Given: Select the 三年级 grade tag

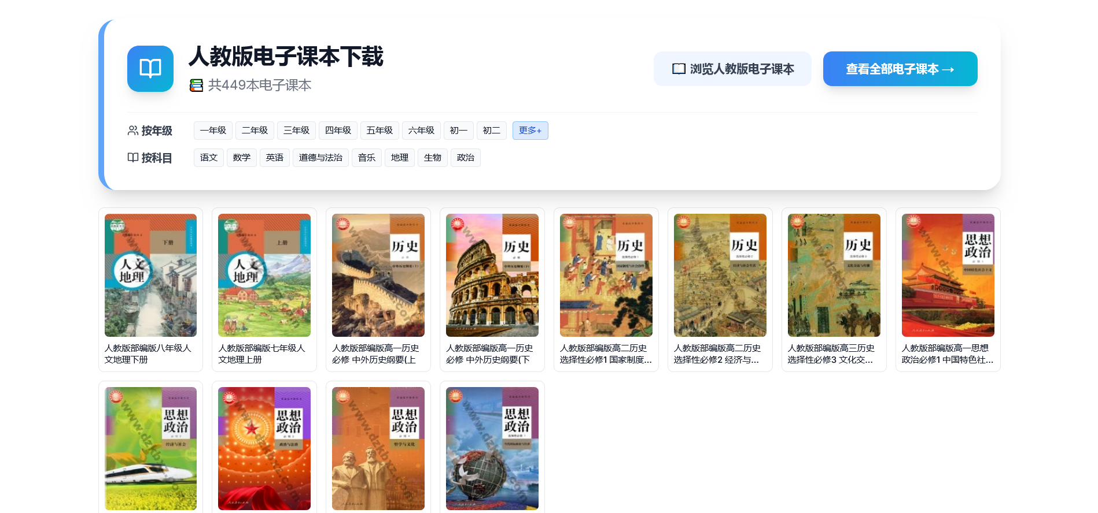Looking at the screenshot, I should click(296, 131).
